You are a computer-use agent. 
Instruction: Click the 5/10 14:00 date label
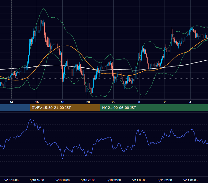(x=11, y=180)
